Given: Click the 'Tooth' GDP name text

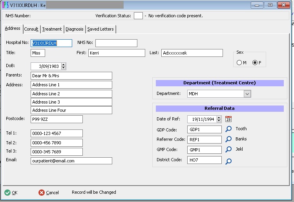Looking at the screenshot, I should [x=241, y=129].
